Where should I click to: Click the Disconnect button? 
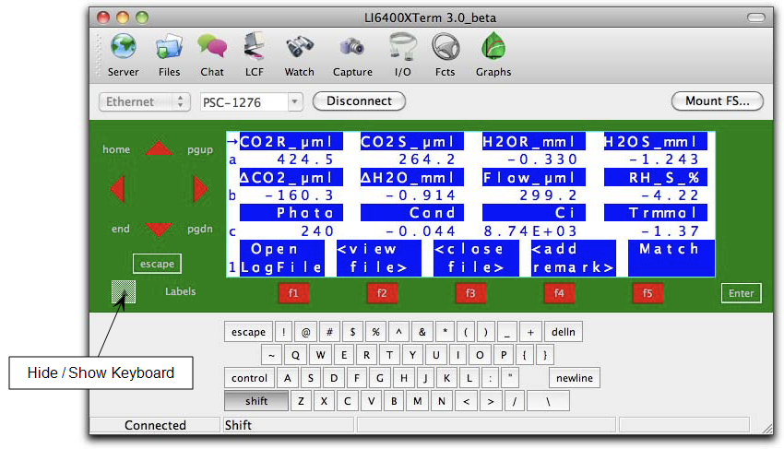[x=359, y=101]
